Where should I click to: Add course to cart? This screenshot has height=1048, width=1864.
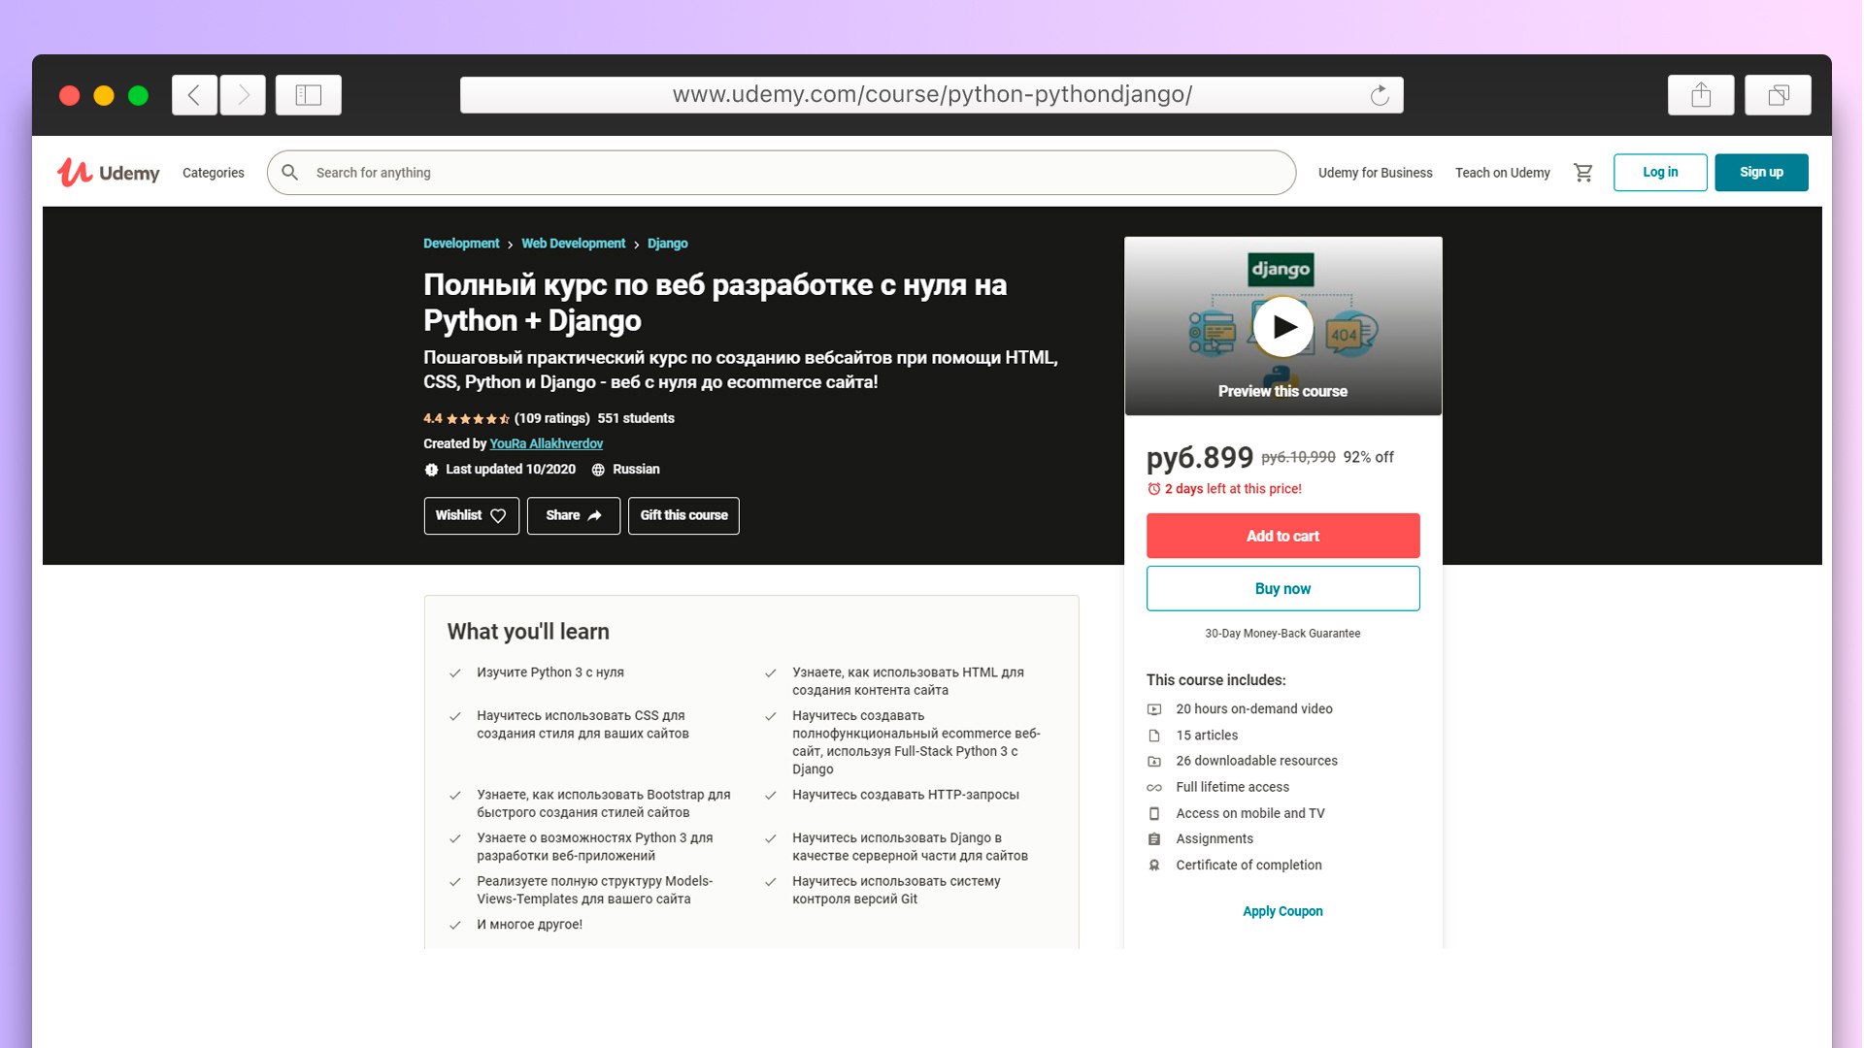(1283, 536)
